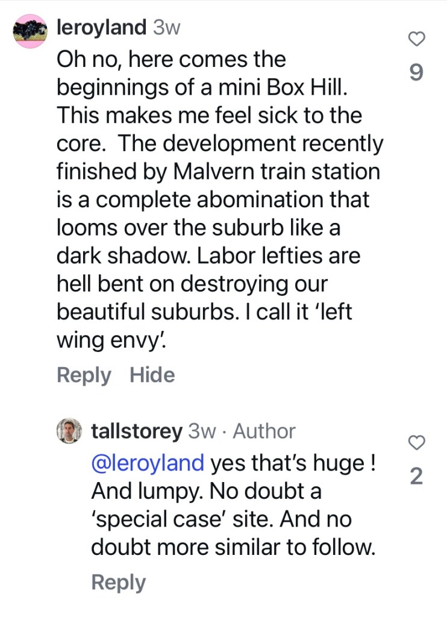Open the tallstorey username link
The height and width of the screenshot is (617, 447).
(x=136, y=431)
